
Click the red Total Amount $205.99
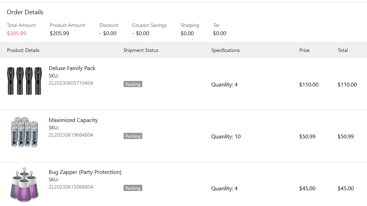point(16,33)
